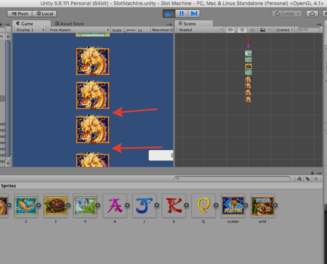Advance one frame with the Step button

click(194, 14)
